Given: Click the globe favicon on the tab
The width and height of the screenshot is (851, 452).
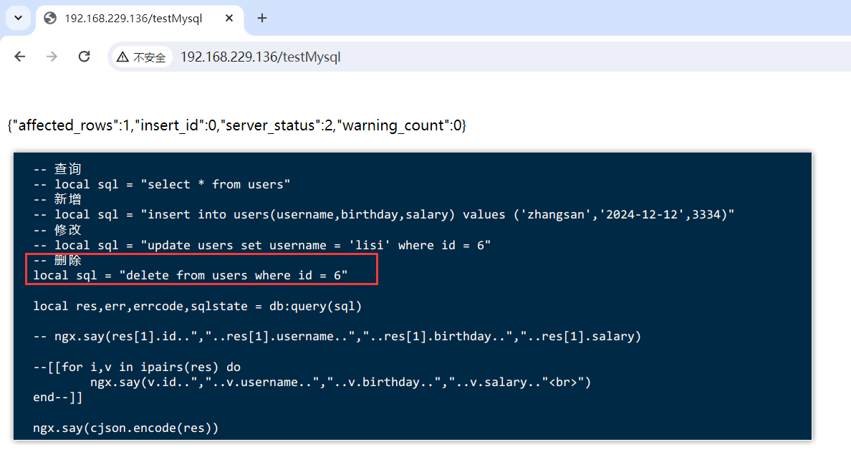Looking at the screenshot, I should pyautogui.click(x=50, y=19).
